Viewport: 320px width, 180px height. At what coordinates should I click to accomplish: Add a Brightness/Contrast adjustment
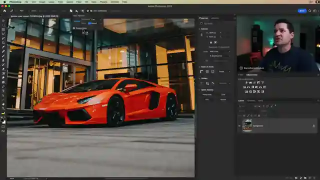(246, 82)
